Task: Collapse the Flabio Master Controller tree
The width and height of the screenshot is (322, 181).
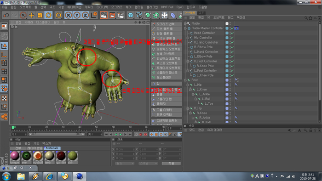Action: 185,28
